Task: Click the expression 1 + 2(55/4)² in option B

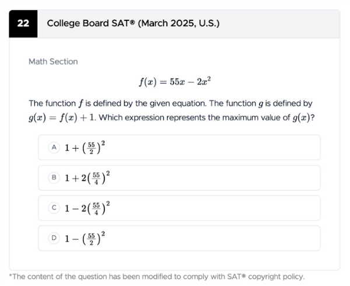Action: pos(87,178)
